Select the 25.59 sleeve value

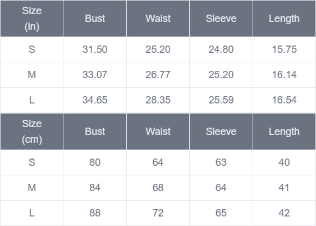point(221,100)
